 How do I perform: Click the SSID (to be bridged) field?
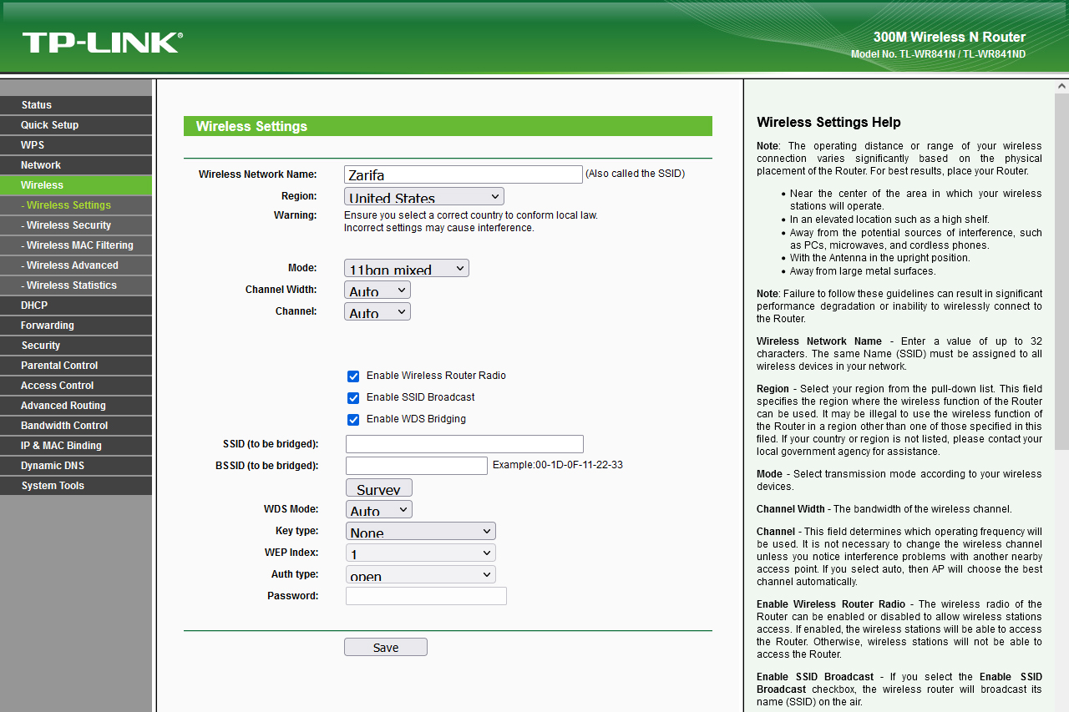[x=464, y=444]
